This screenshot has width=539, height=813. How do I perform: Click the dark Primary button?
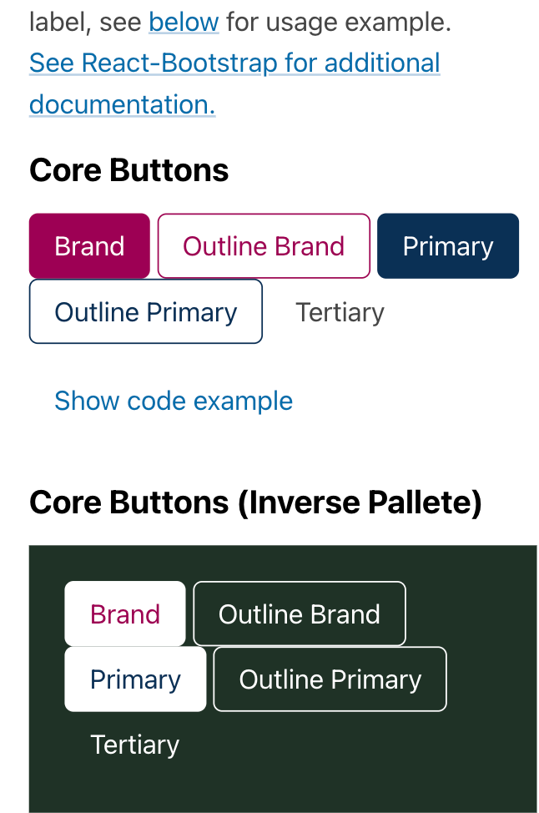[447, 245]
